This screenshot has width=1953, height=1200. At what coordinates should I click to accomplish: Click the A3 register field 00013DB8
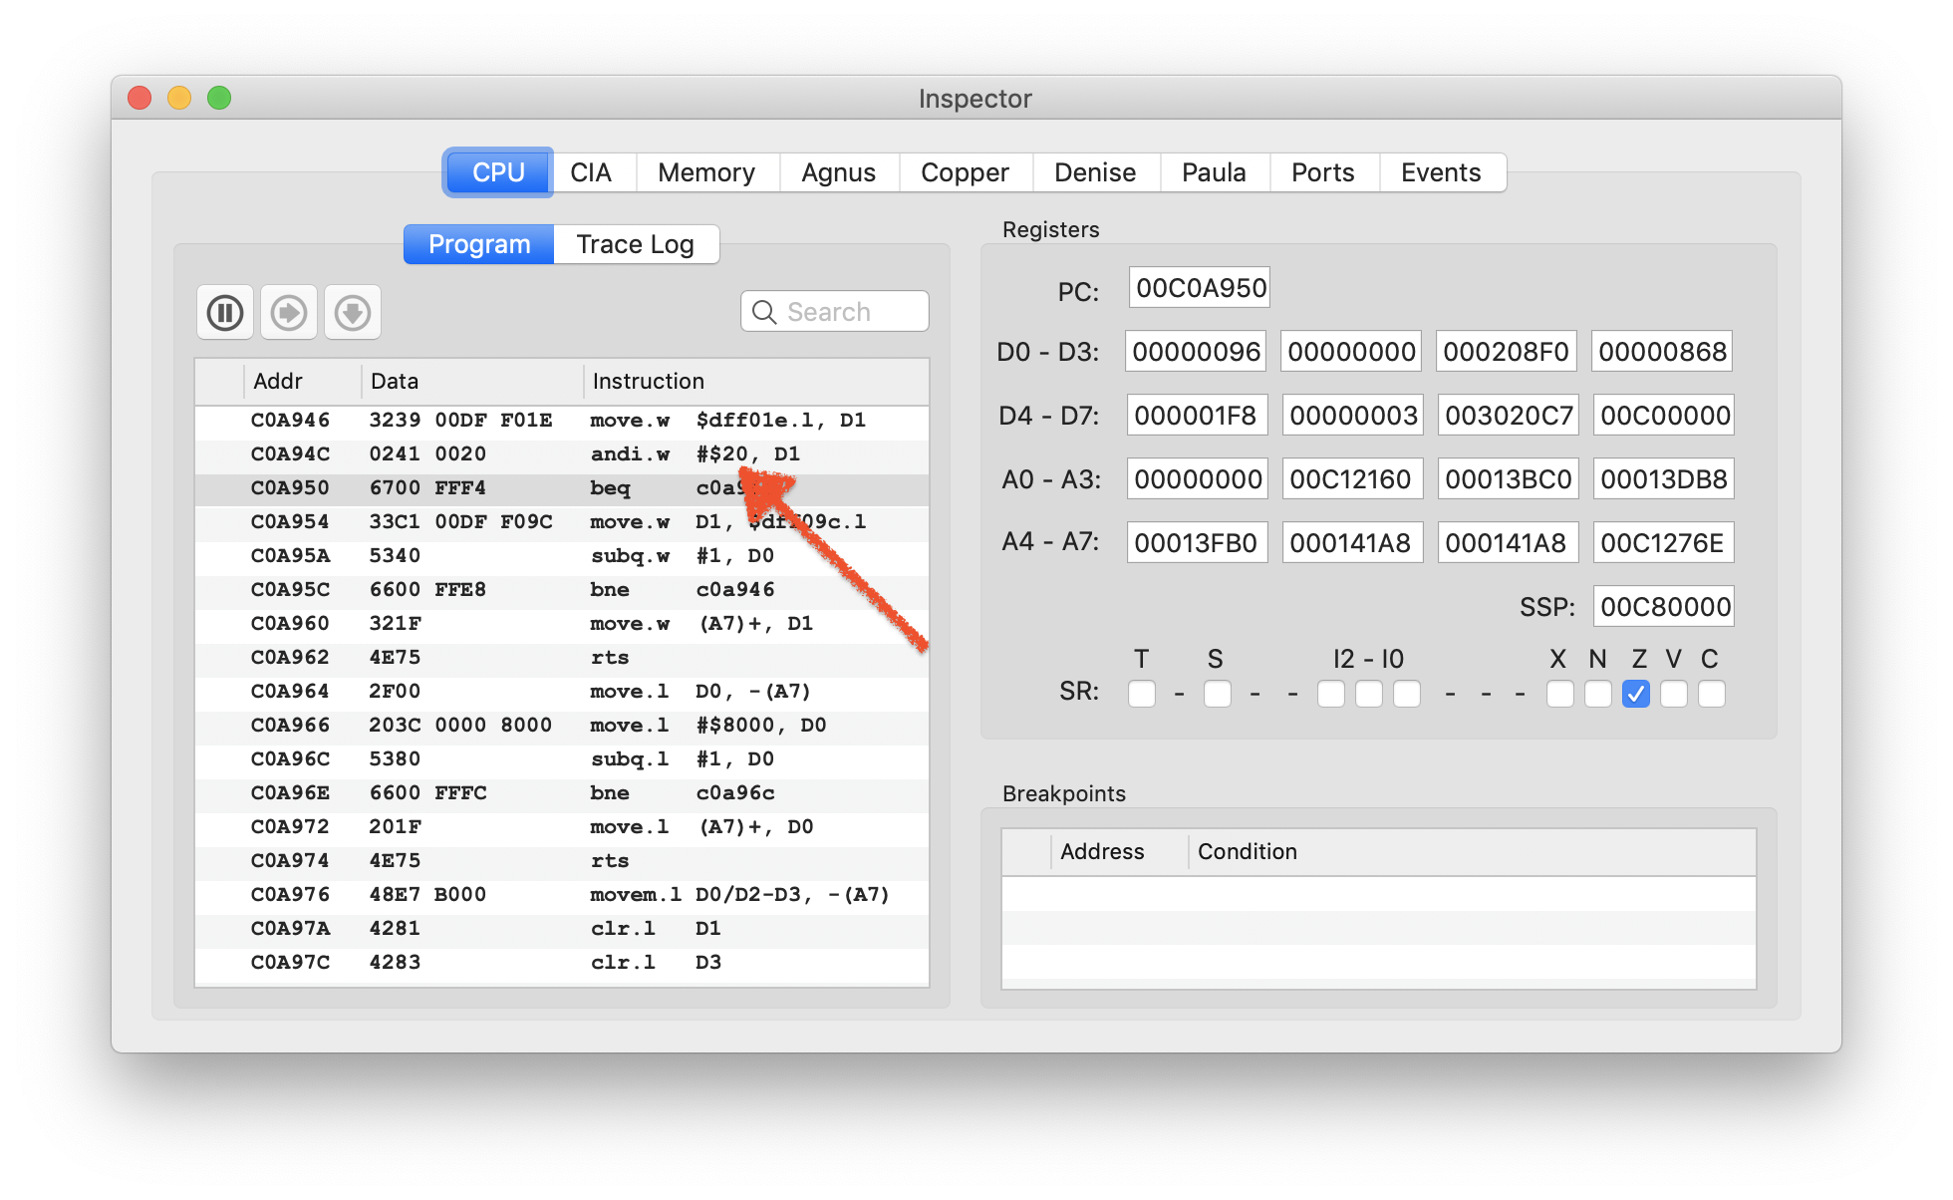coord(1662,478)
